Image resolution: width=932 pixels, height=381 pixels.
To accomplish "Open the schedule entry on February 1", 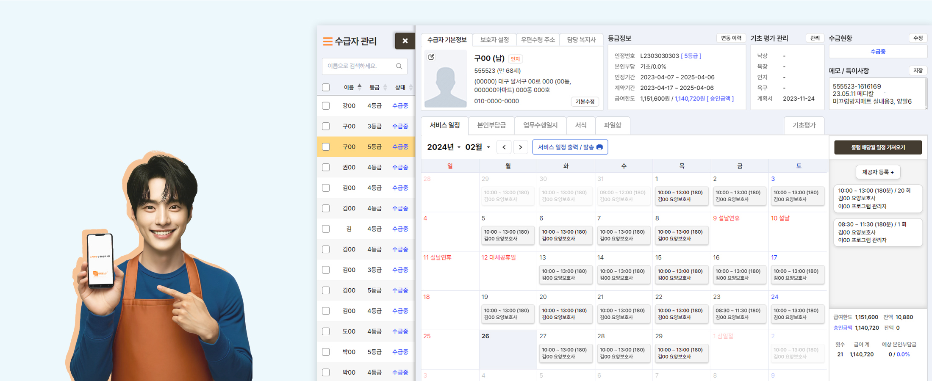I will click(x=682, y=196).
